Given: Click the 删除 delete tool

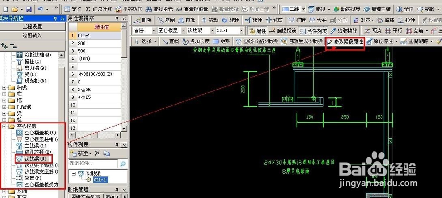Looking at the screenshot, I should click(143, 20).
